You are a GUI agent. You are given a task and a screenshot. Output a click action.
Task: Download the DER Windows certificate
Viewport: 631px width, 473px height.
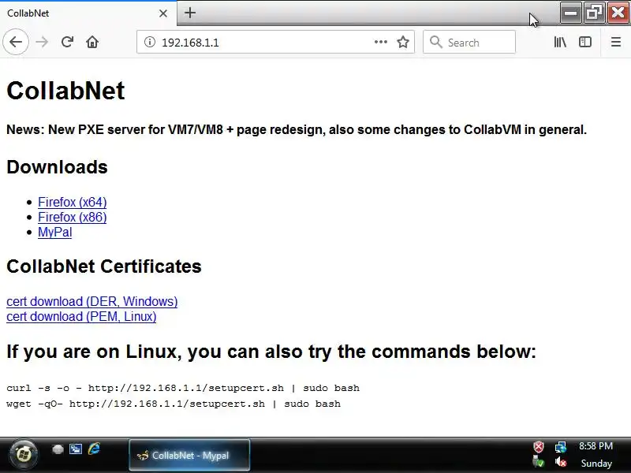click(x=91, y=301)
